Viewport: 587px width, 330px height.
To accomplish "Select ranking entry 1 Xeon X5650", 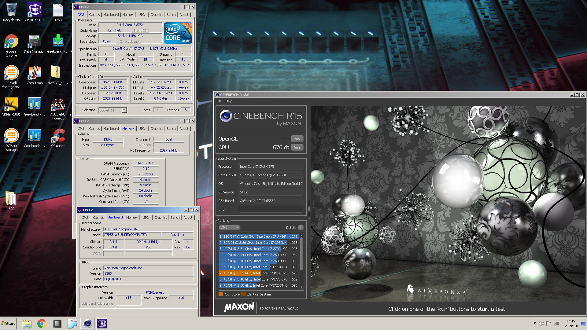I will point(259,237).
